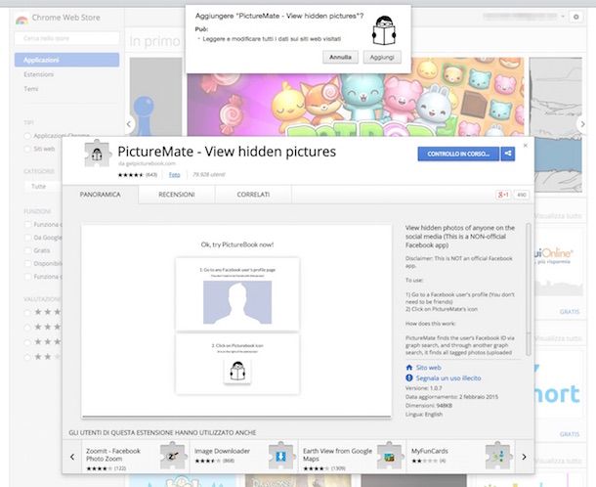Click the 79.928 utenti text

point(209,175)
